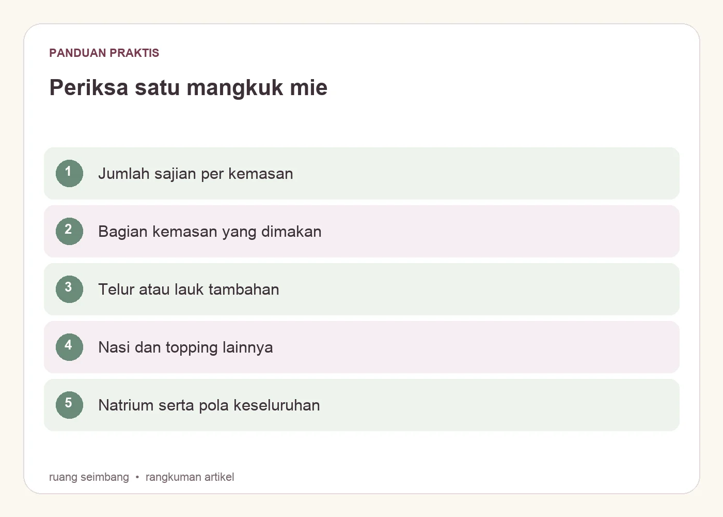
Task: Click heading 'Periksa satu mangkuk mie'
Action: [188, 88]
